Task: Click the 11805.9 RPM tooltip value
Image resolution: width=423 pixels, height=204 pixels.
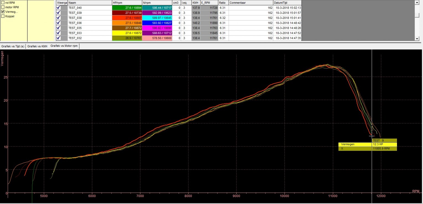Action: (384, 149)
